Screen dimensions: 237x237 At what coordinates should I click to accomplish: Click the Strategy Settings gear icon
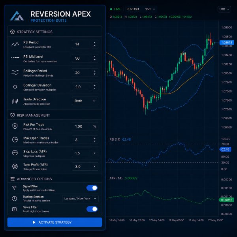[x=12, y=32]
